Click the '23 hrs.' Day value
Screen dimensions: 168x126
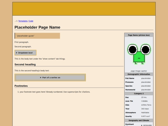point(144,97)
